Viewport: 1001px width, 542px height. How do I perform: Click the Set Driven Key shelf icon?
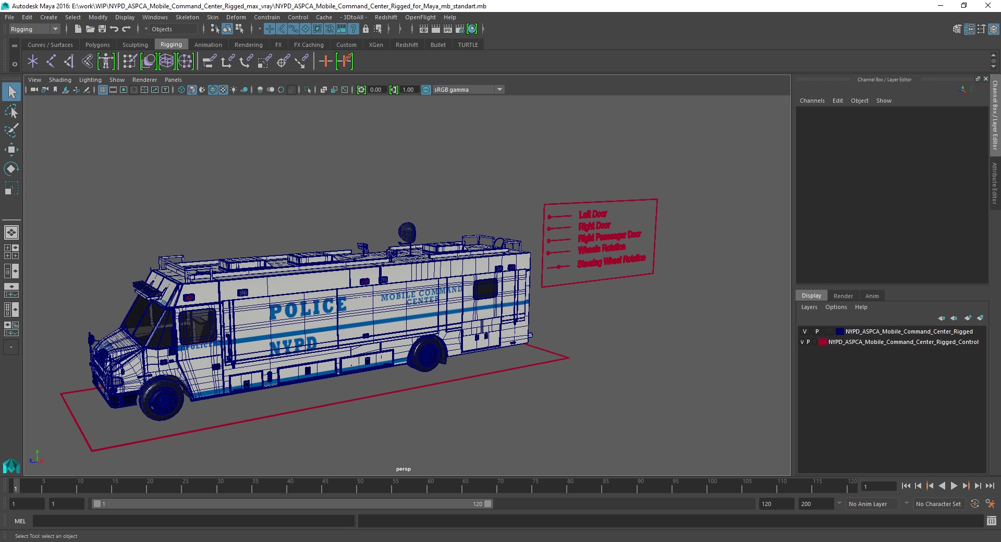[345, 61]
